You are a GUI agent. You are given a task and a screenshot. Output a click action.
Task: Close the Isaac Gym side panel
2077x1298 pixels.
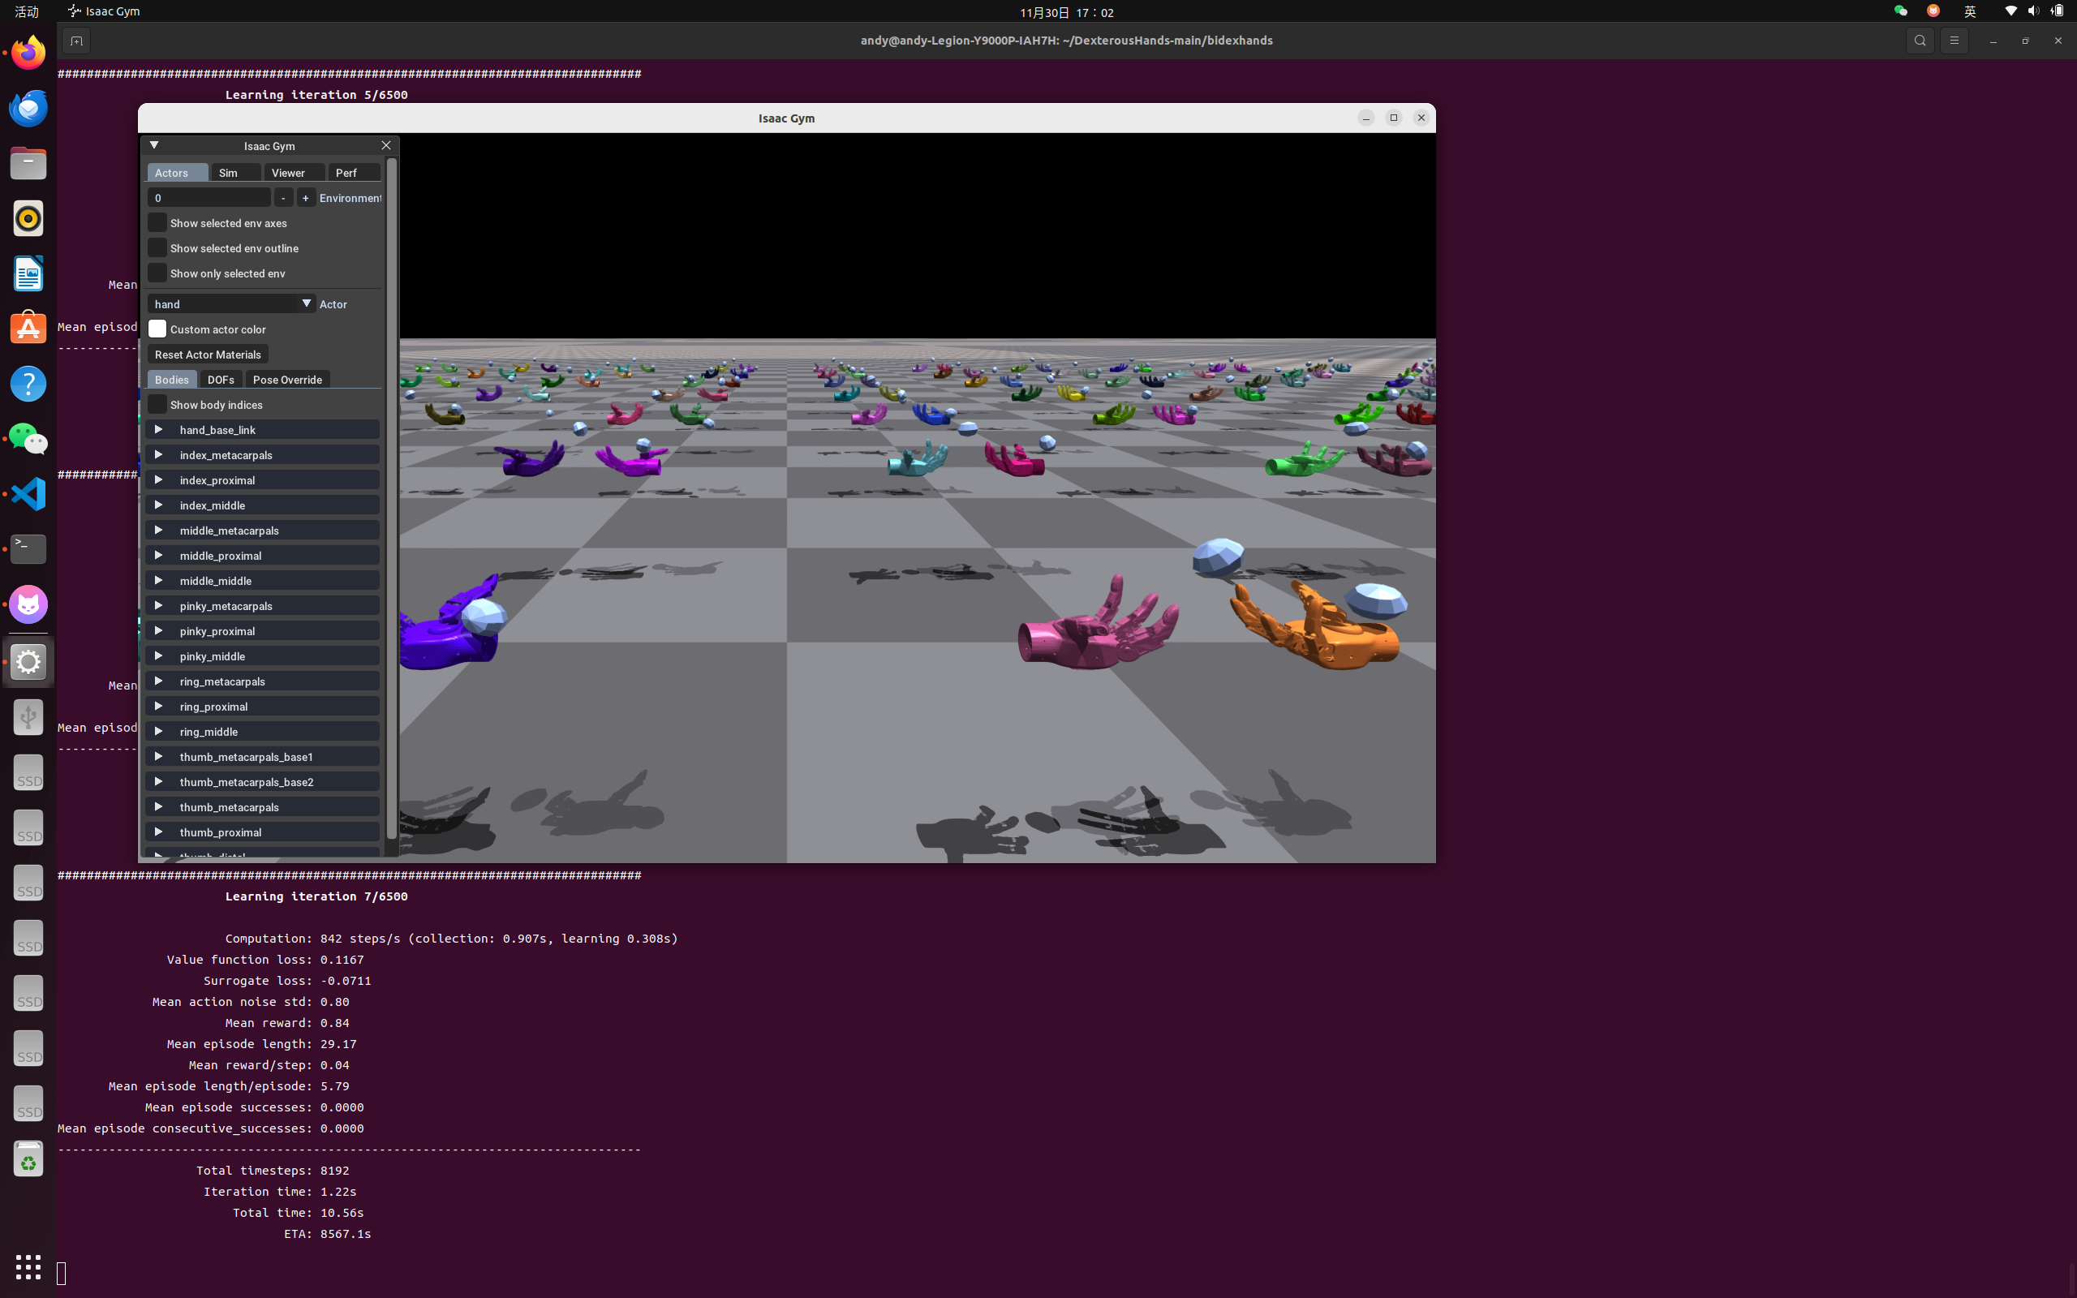click(x=386, y=145)
